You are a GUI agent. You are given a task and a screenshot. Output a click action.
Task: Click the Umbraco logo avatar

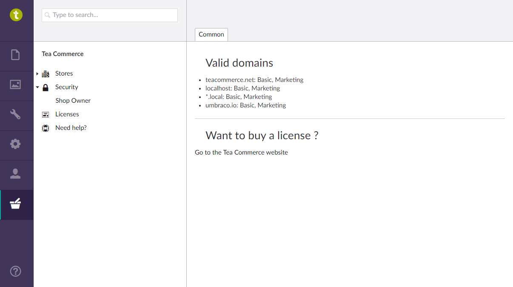point(16,15)
